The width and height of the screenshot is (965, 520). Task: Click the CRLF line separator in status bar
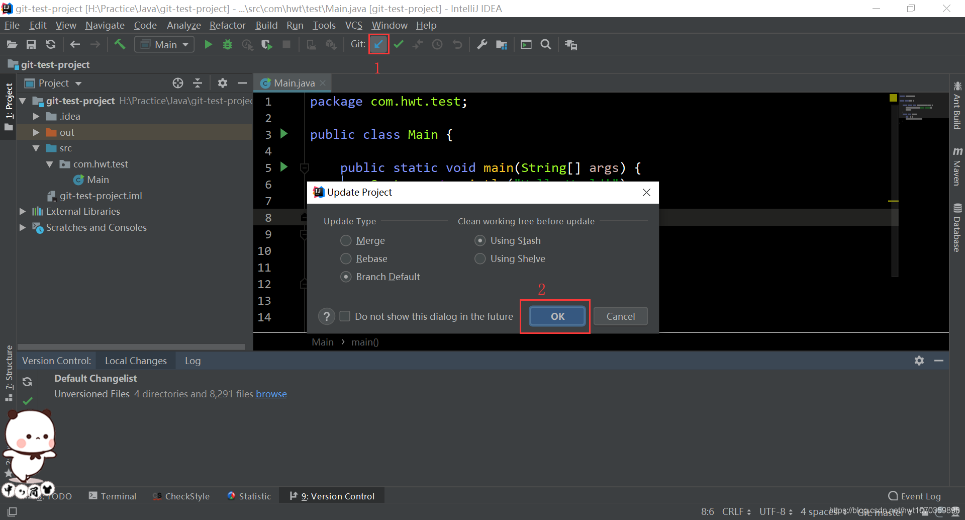(x=736, y=511)
